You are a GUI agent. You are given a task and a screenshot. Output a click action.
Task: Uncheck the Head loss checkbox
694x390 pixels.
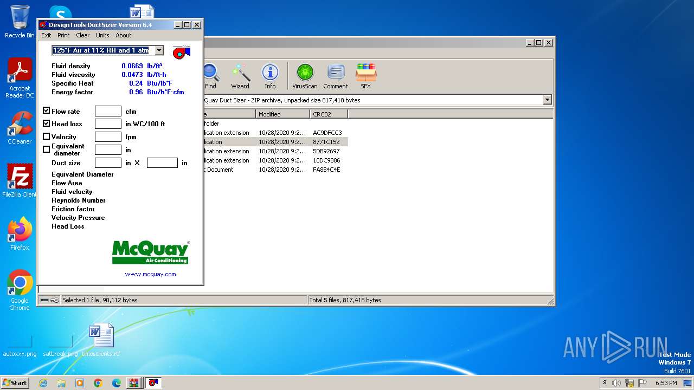tap(47, 123)
